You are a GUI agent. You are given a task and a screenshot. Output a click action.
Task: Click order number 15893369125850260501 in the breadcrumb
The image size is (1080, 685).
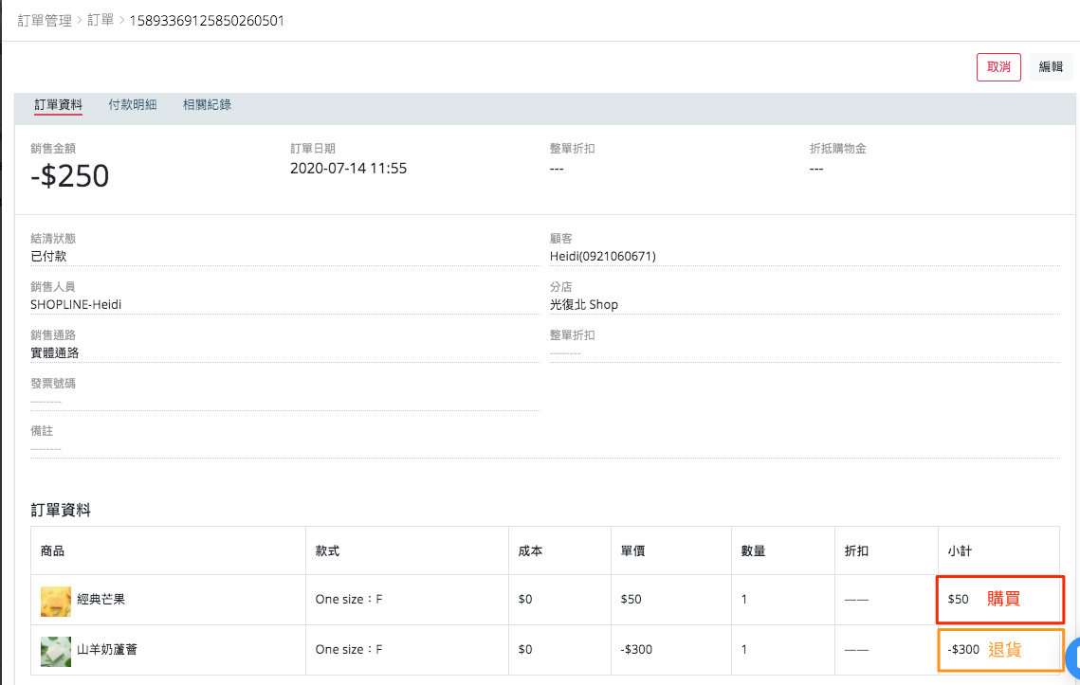(207, 21)
